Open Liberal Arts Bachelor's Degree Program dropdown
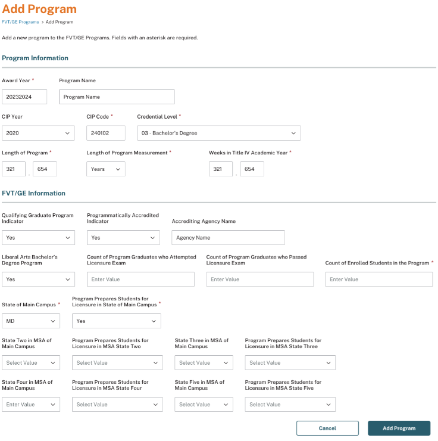Viewport: 438px width, 441px height. click(38, 279)
